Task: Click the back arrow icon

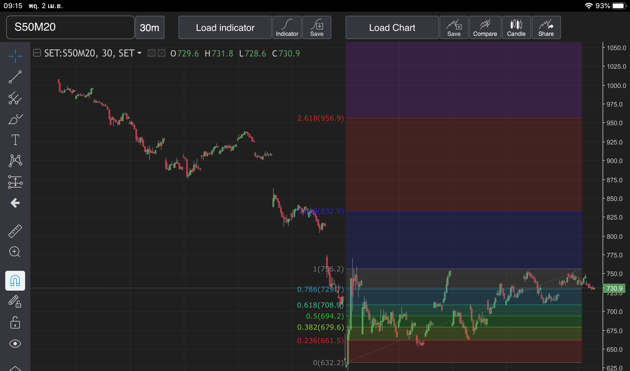Action: (x=15, y=203)
